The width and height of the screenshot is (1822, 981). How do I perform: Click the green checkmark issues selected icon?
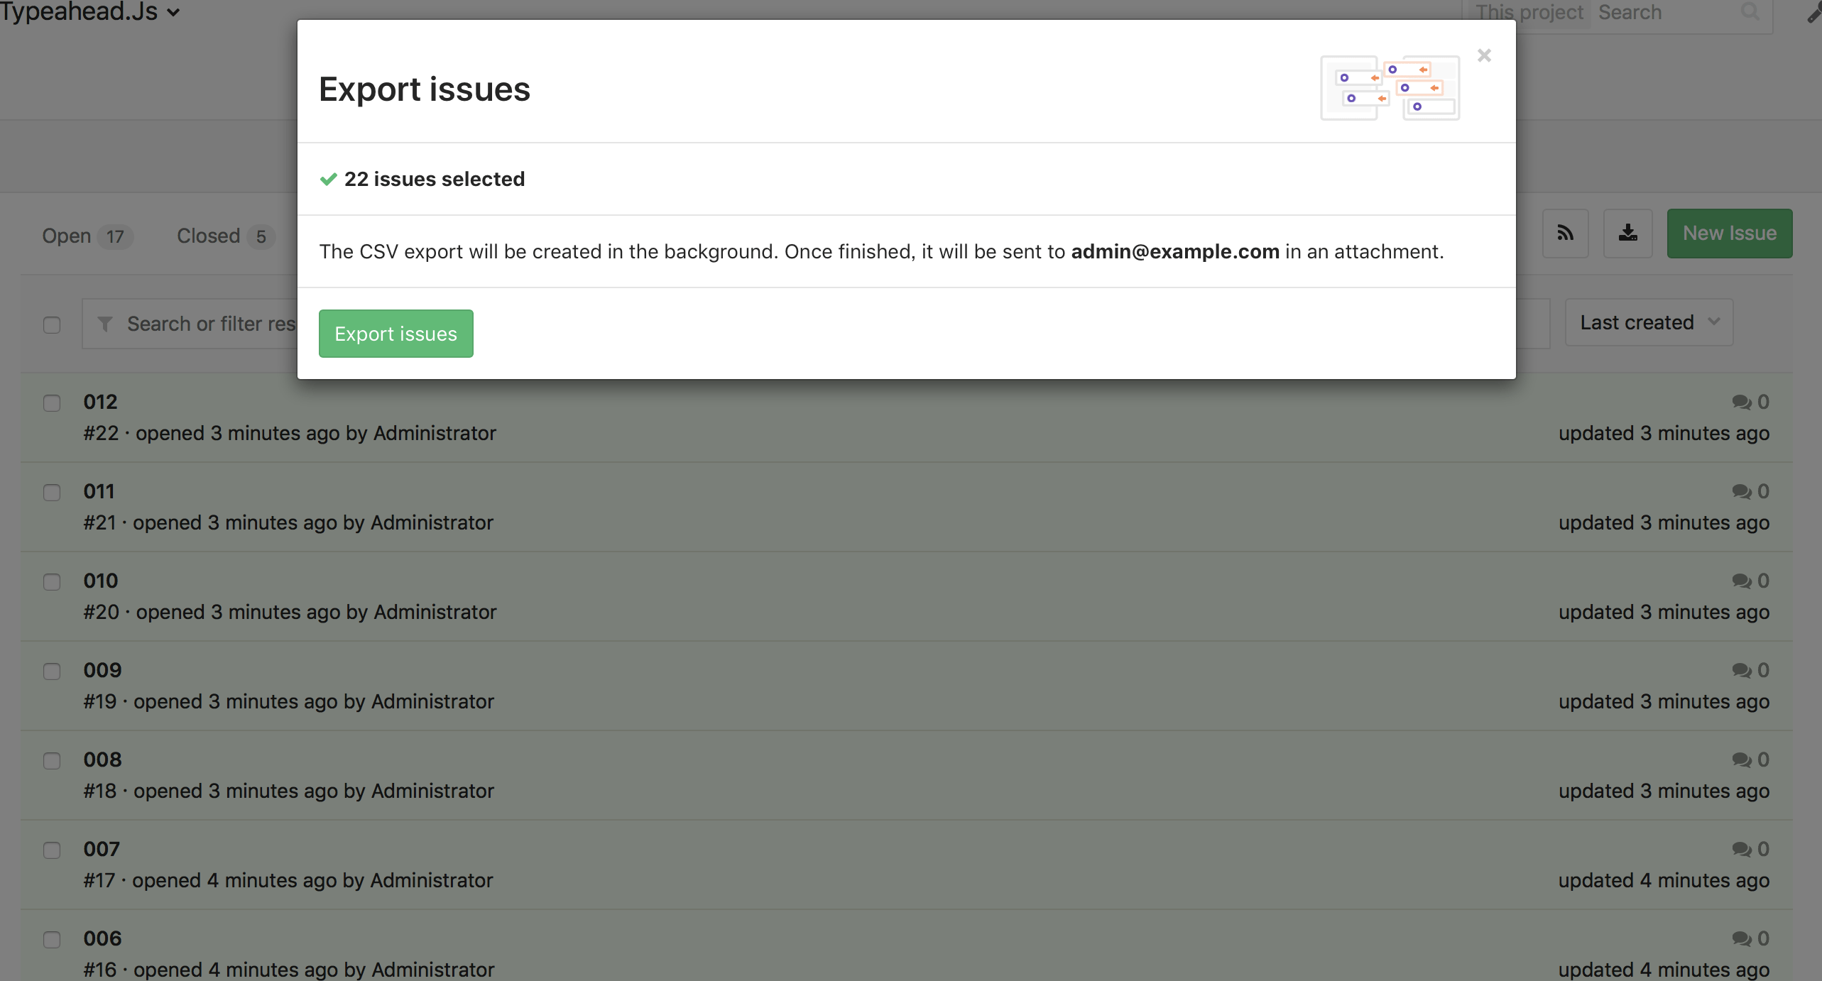329,177
